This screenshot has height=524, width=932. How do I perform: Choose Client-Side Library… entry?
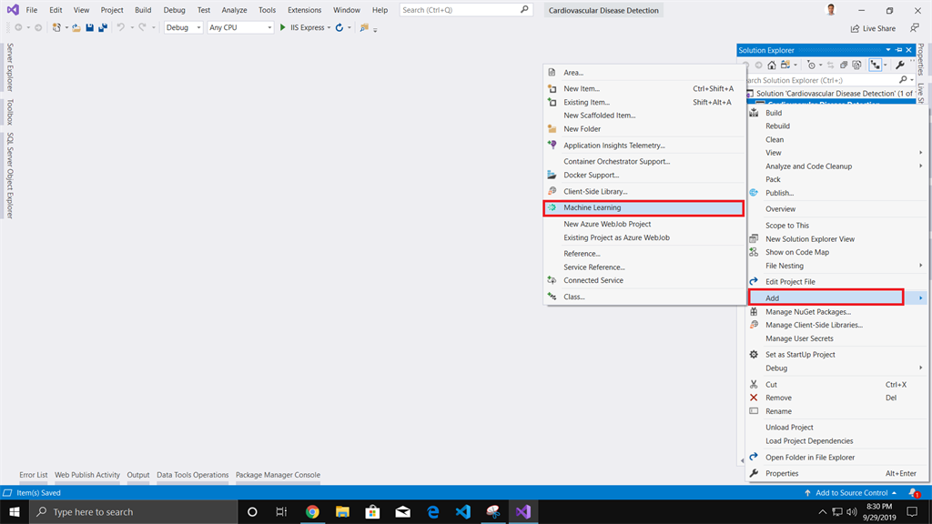click(x=643, y=191)
